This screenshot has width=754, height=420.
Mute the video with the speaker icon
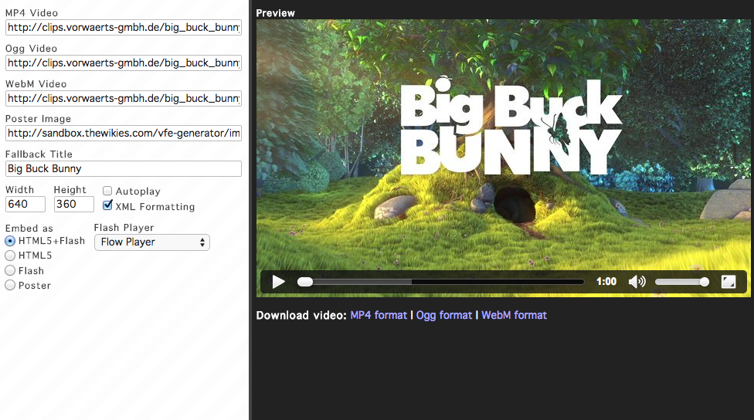click(x=637, y=282)
